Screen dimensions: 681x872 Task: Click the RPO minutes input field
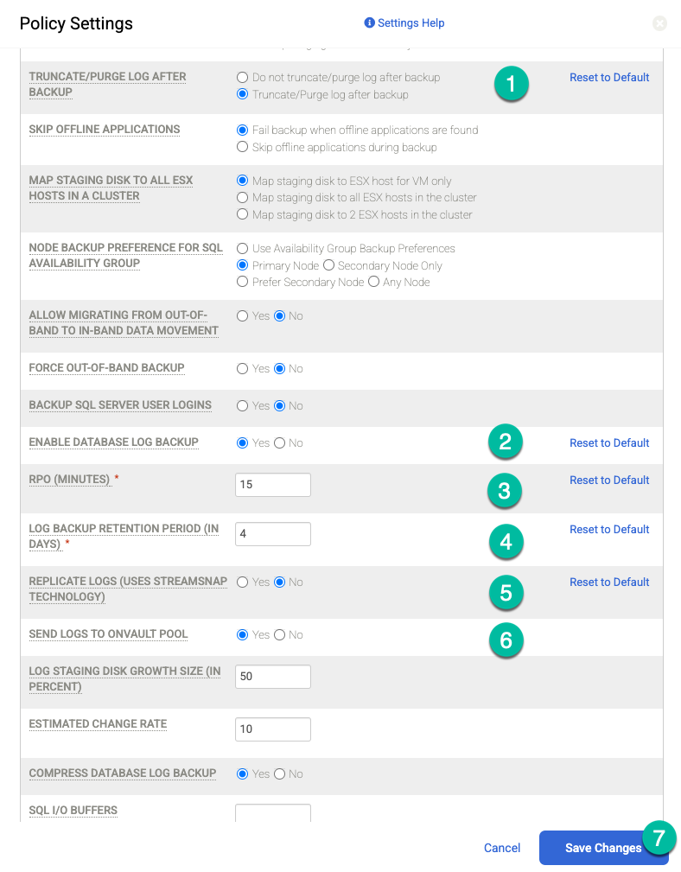[273, 485]
